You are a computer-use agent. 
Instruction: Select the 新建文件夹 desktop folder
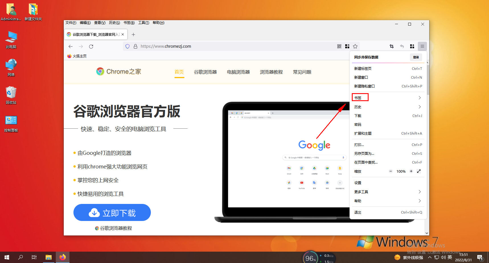33,12
